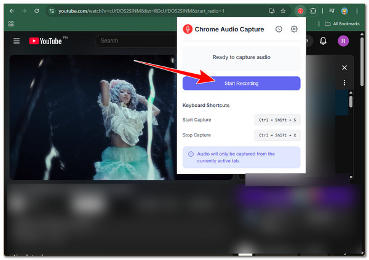Image resolution: width=369 pixels, height=260 pixels.
Task: Click the Stop Capture label
Action: click(x=197, y=135)
